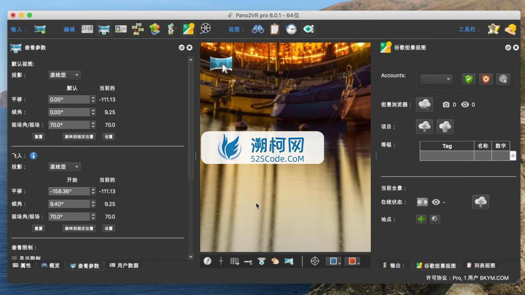Open the clipboard list view icon
The width and height of the screenshot is (525, 295).
(274, 29)
